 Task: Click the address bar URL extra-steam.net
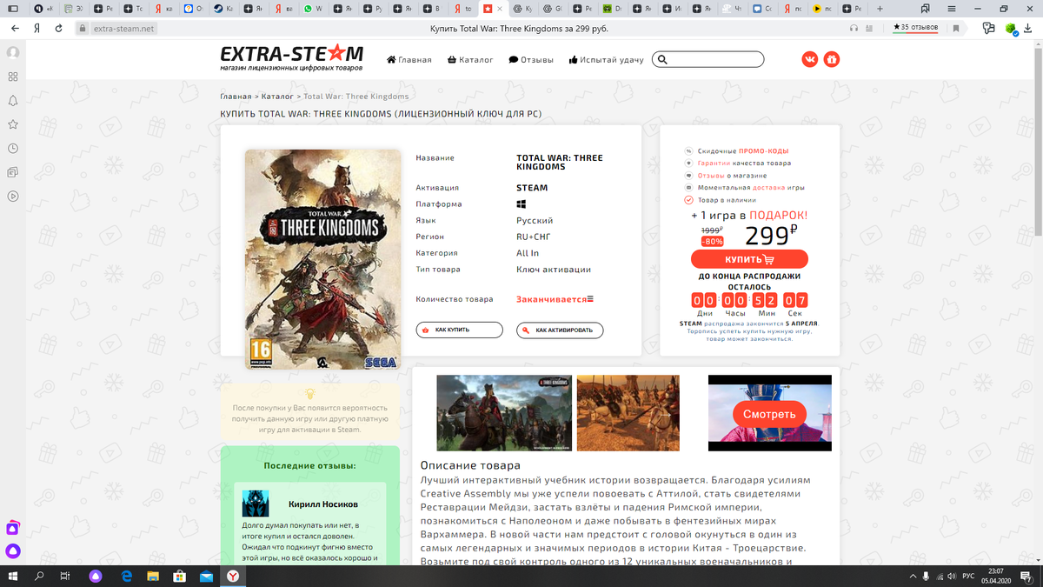click(123, 28)
